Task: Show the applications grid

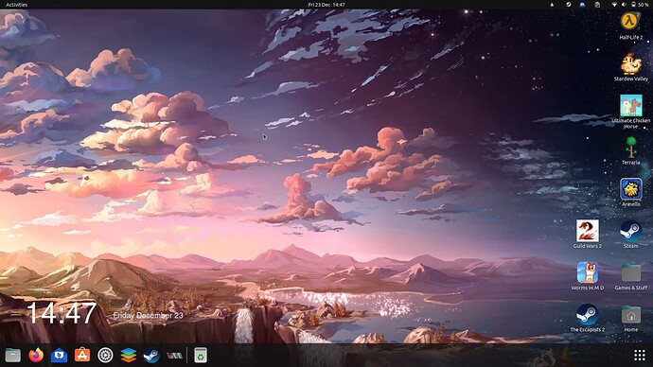Action: tap(639, 355)
